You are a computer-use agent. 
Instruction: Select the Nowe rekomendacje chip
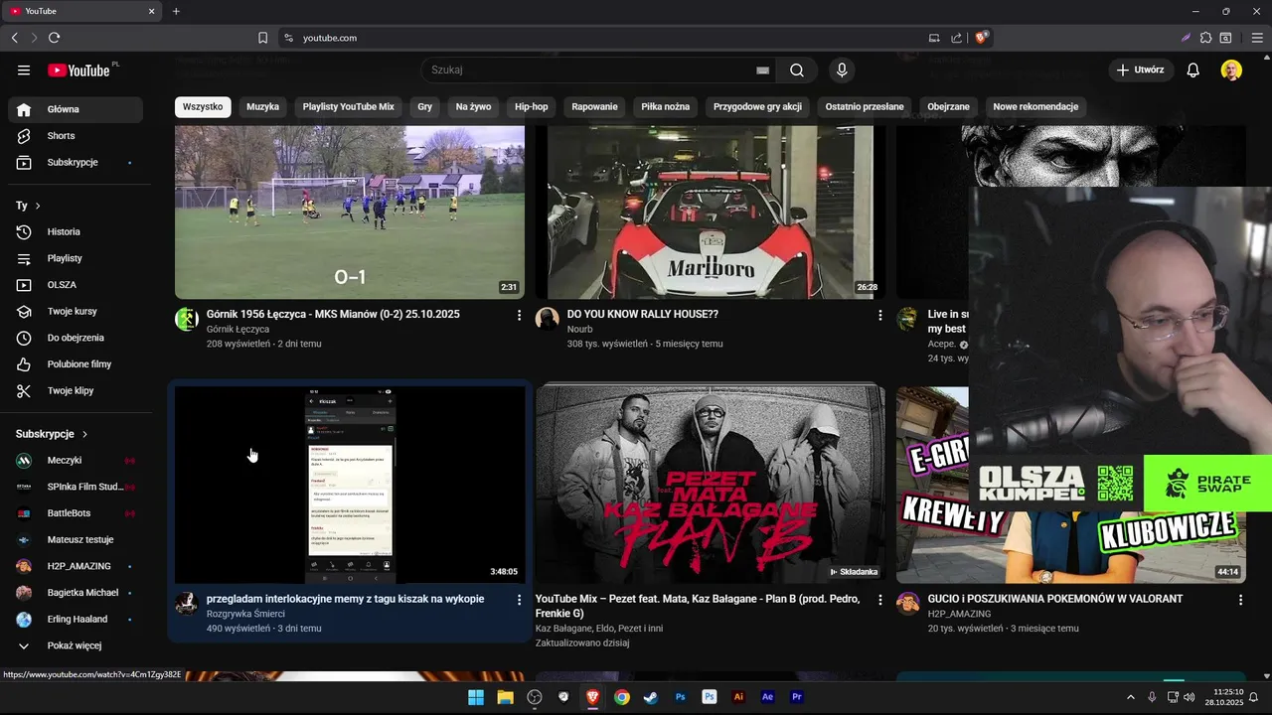(1035, 106)
